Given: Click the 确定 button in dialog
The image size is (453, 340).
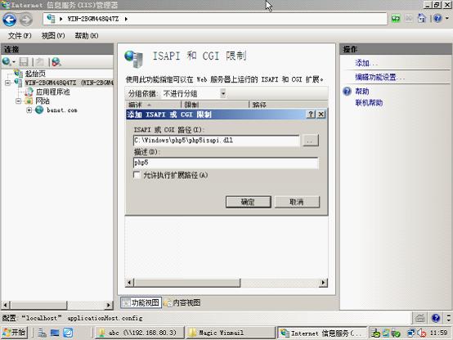Looking at the screenshot, I should (x=248, y=202).
